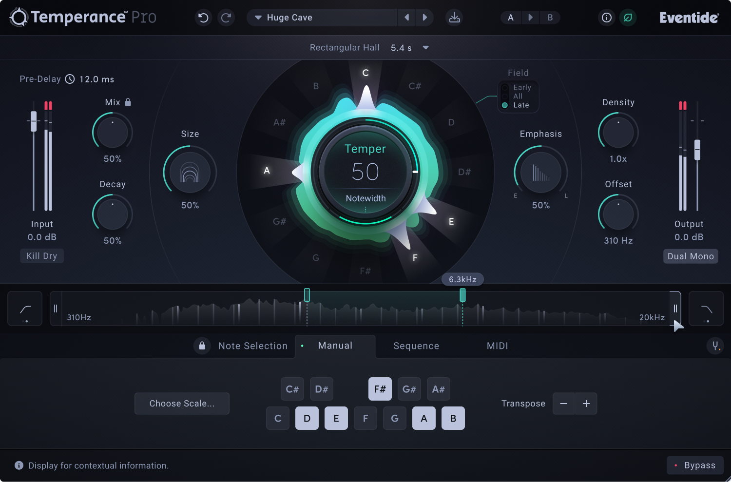Open the info circle icon
This screenshot has height=482, width=731.
tap(606, 18)
